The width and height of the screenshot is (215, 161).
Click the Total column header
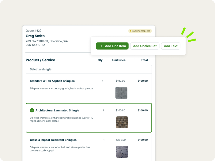[144, 60]
